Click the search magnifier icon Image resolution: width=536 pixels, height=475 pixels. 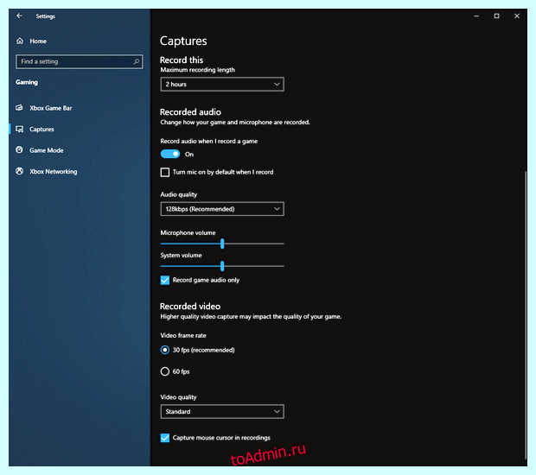[x=136, y=61]
